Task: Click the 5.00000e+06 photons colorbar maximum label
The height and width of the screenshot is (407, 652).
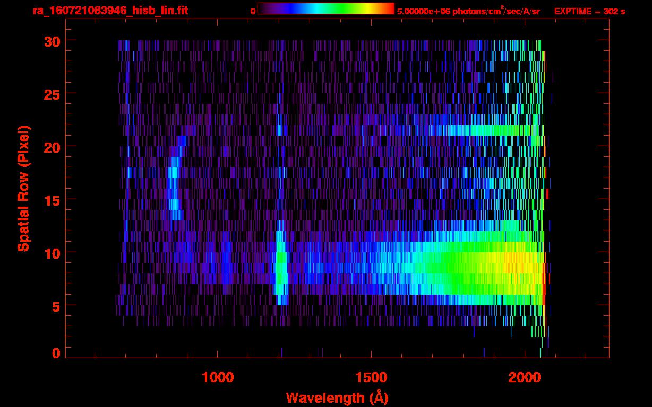Action: (x=468, y=11)
